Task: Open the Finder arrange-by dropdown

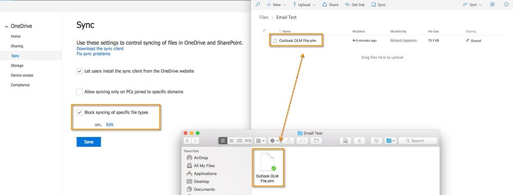Action: click(x=260, y=141)
